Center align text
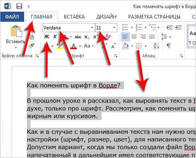The image size is (196, 158). (x=134, y=37)
